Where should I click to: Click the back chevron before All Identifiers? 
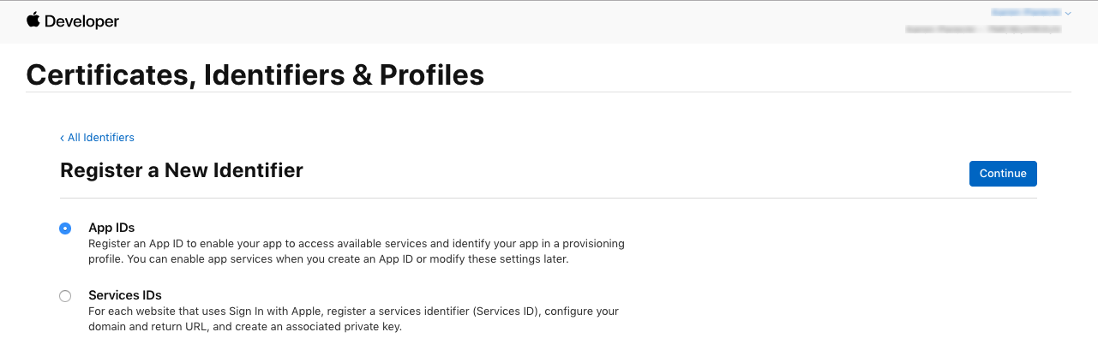click(x=63, y=138)
